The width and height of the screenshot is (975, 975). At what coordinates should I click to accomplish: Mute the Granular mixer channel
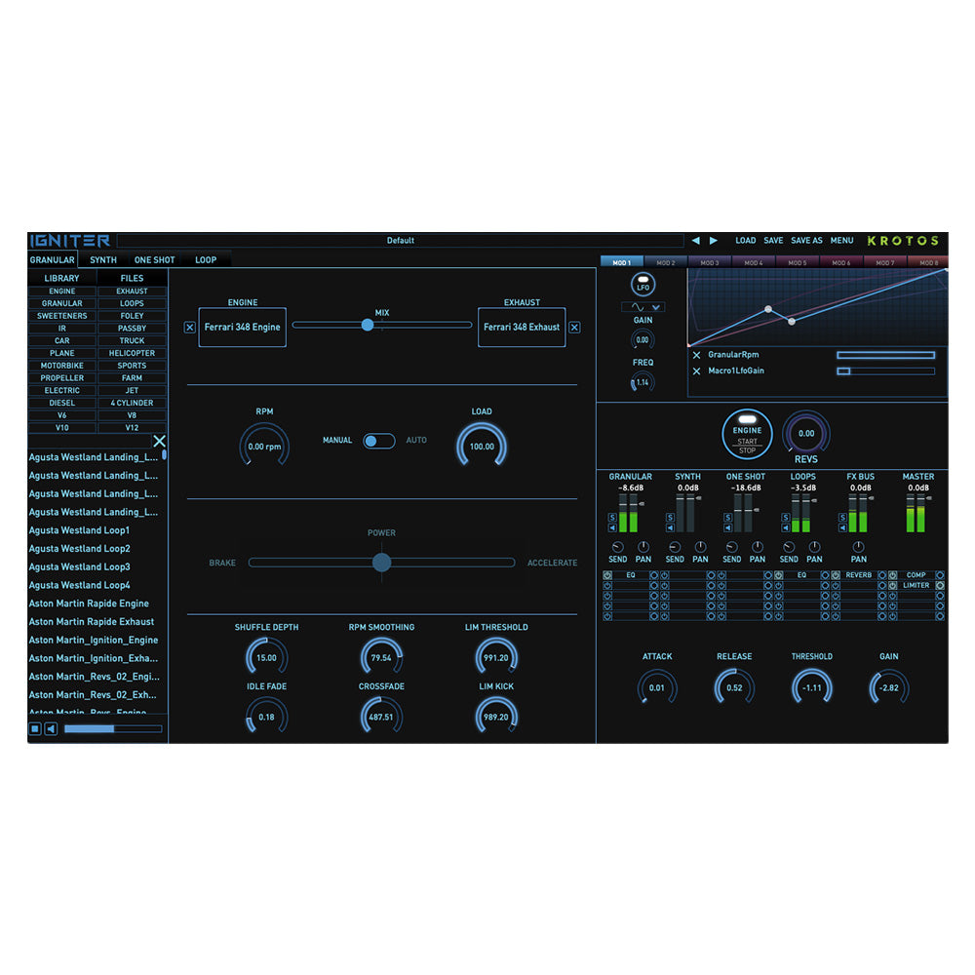click(x=613, y=528)
